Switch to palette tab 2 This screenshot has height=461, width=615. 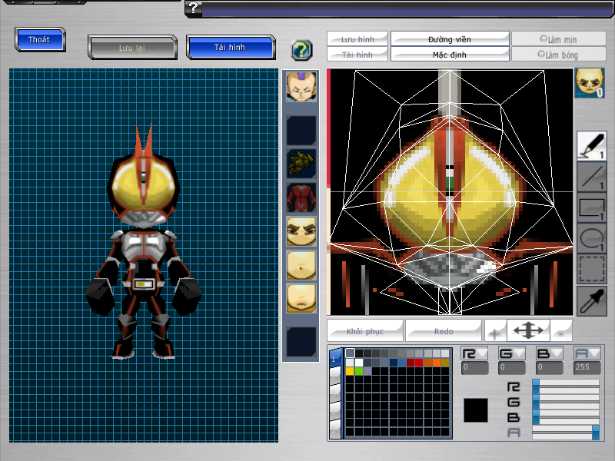[x=335, y=376]
